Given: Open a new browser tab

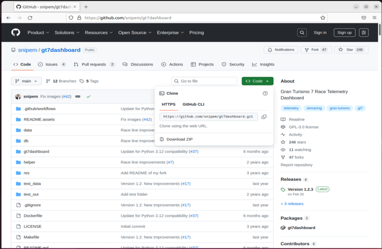Looking at the screenshot, I should tap(86, 7).
